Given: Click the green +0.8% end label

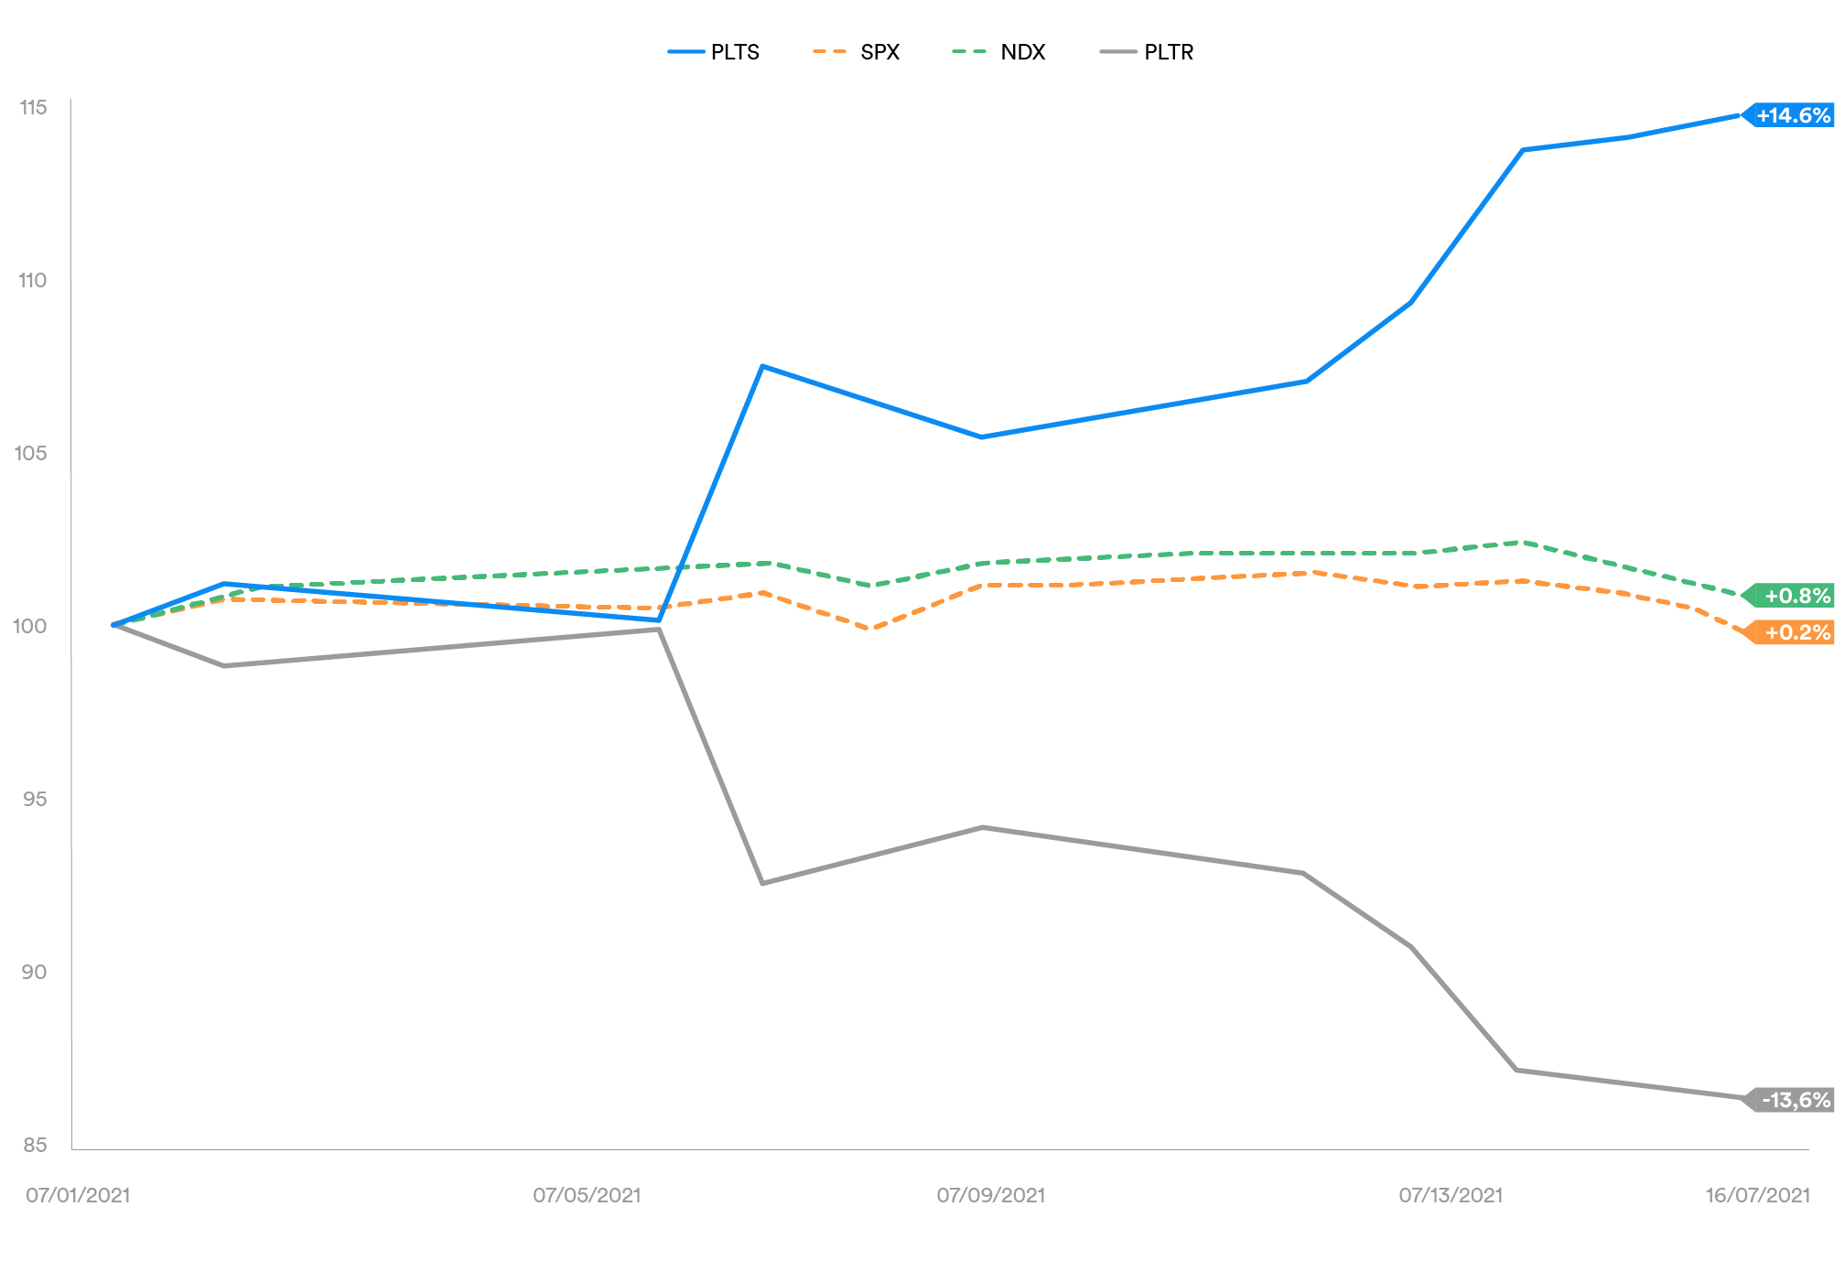Looking at the screenshot, I should 1796,596.
